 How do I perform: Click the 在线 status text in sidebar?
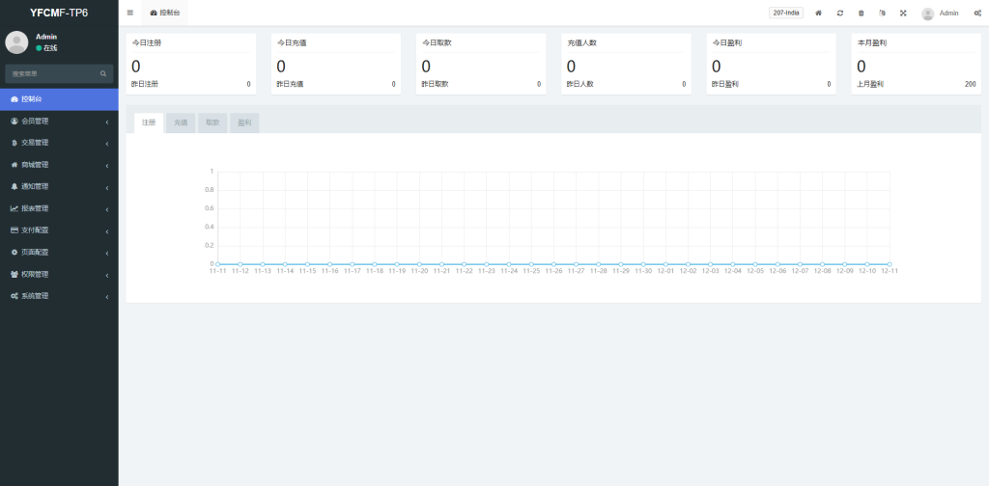[x=50, y=48]
